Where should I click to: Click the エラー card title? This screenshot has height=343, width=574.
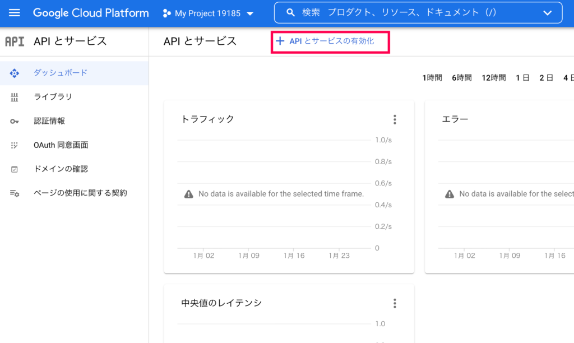click(455, 119)
